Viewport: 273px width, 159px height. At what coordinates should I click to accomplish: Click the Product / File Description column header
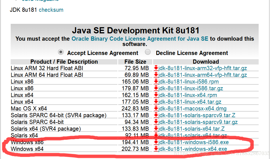[x=64, y=62]
